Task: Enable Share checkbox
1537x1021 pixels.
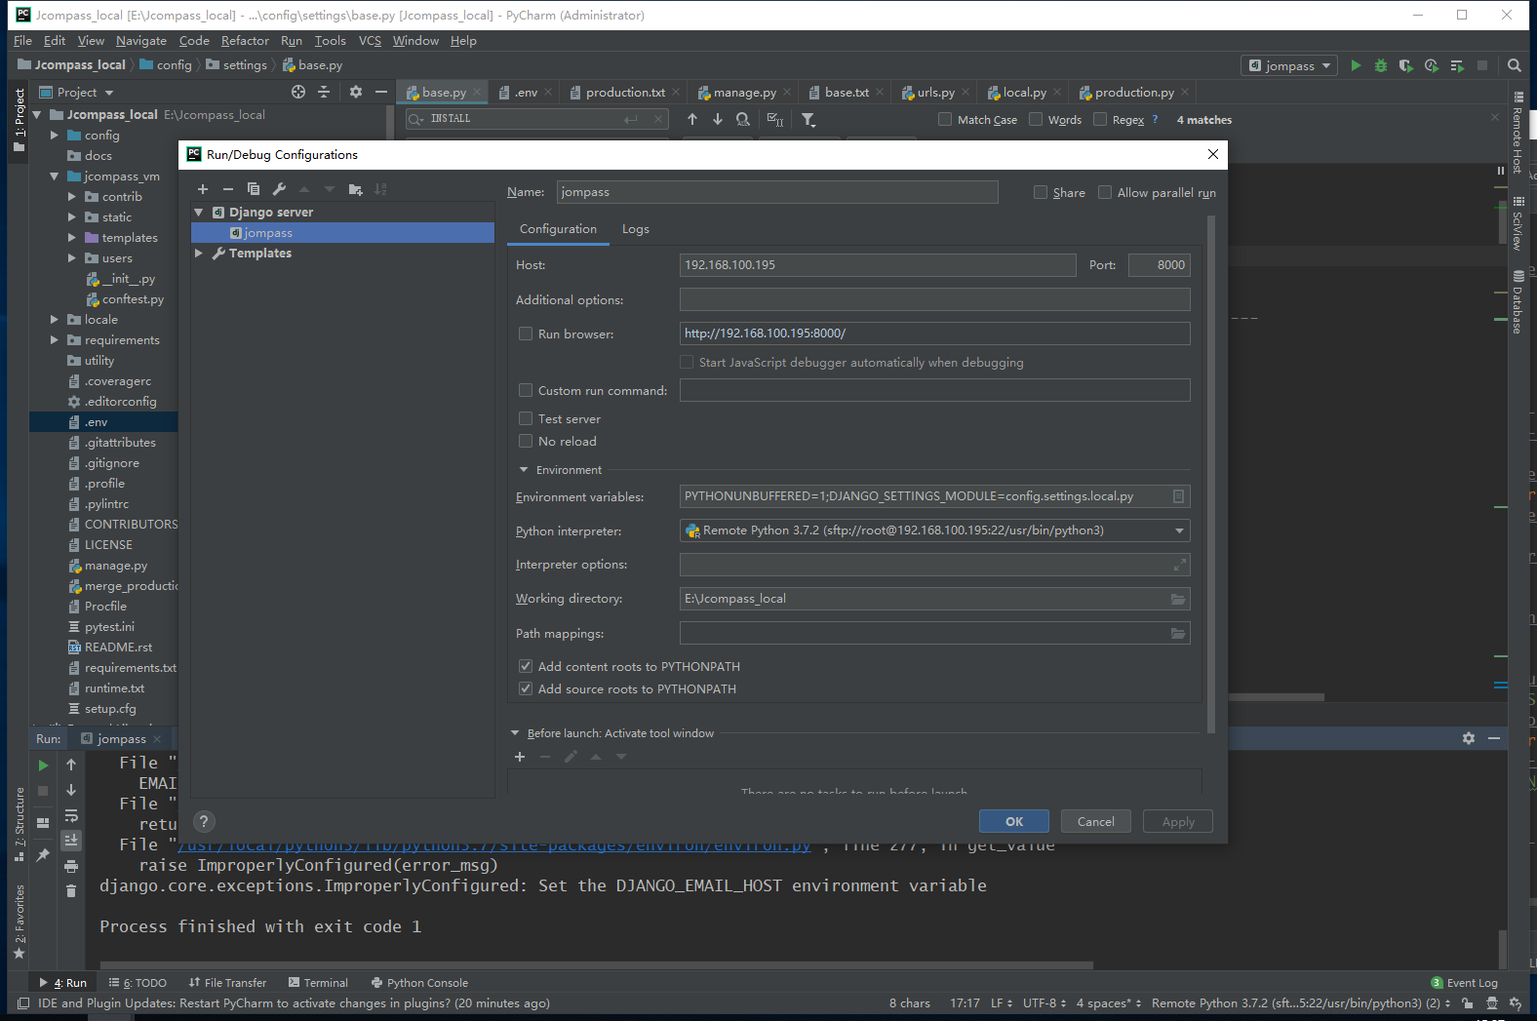Action: click(1041, 192)
